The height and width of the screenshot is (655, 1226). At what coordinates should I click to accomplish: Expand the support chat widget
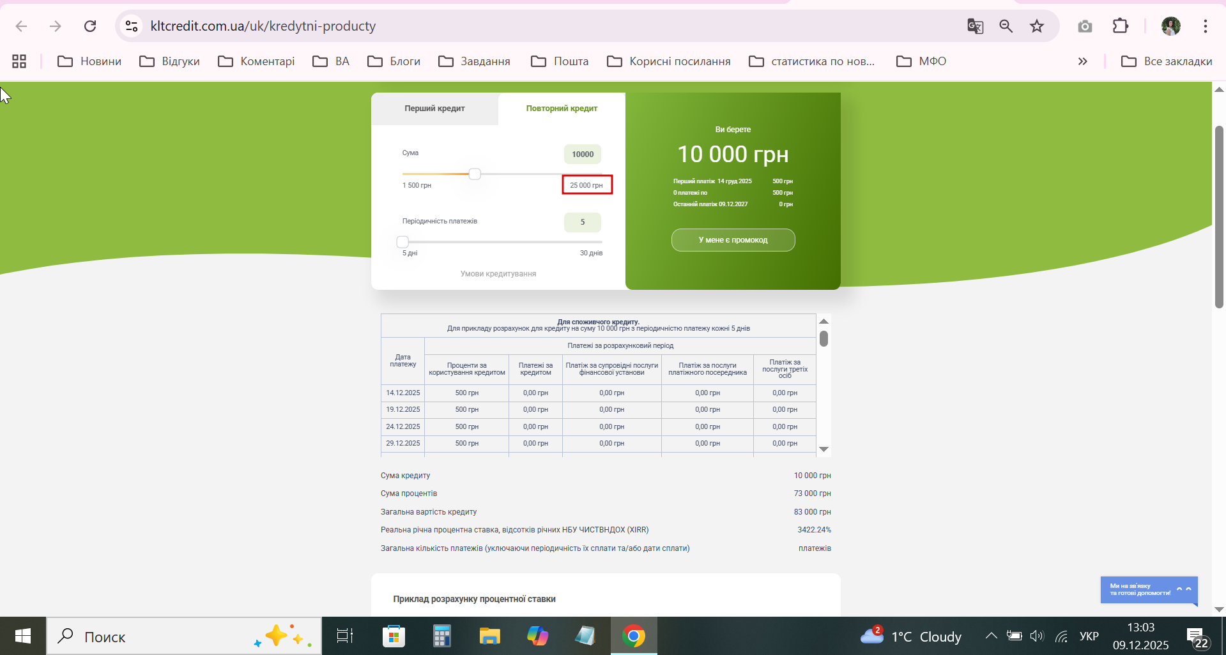(x=1149, y=589)
